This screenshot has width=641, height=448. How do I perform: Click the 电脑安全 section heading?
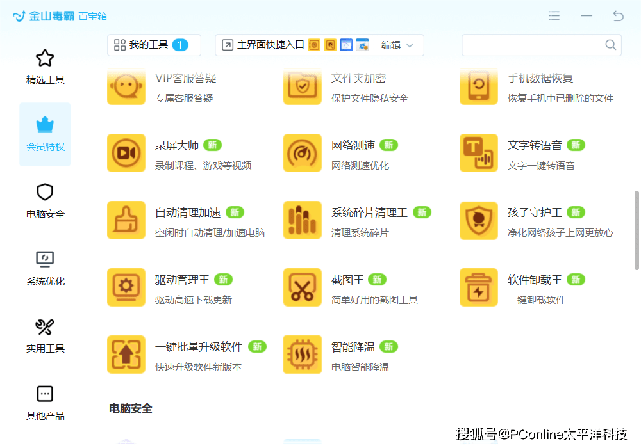(x=130, y=408)
